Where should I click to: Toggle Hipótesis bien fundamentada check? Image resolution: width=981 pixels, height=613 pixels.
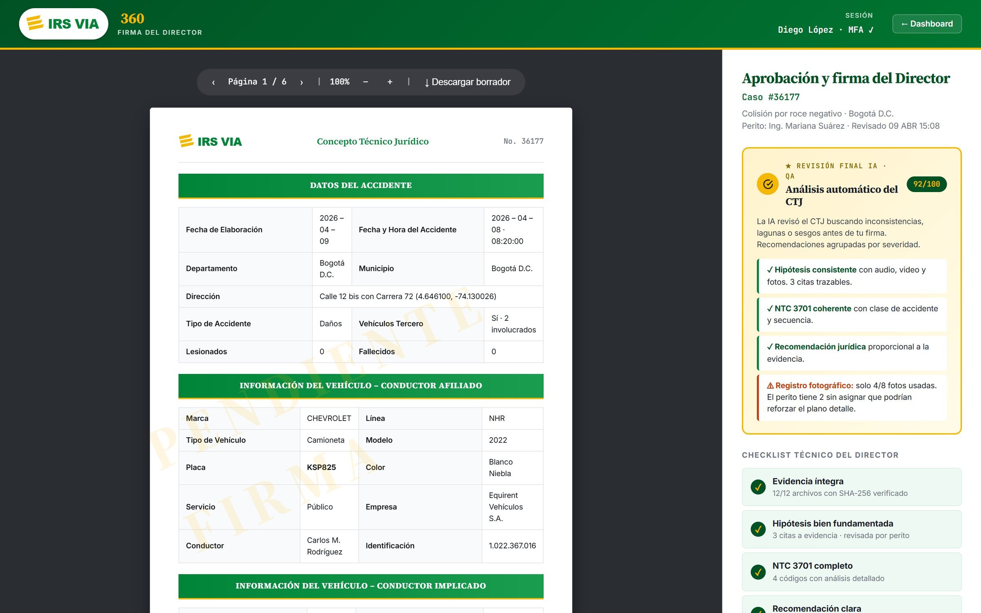tap(758, 529)
